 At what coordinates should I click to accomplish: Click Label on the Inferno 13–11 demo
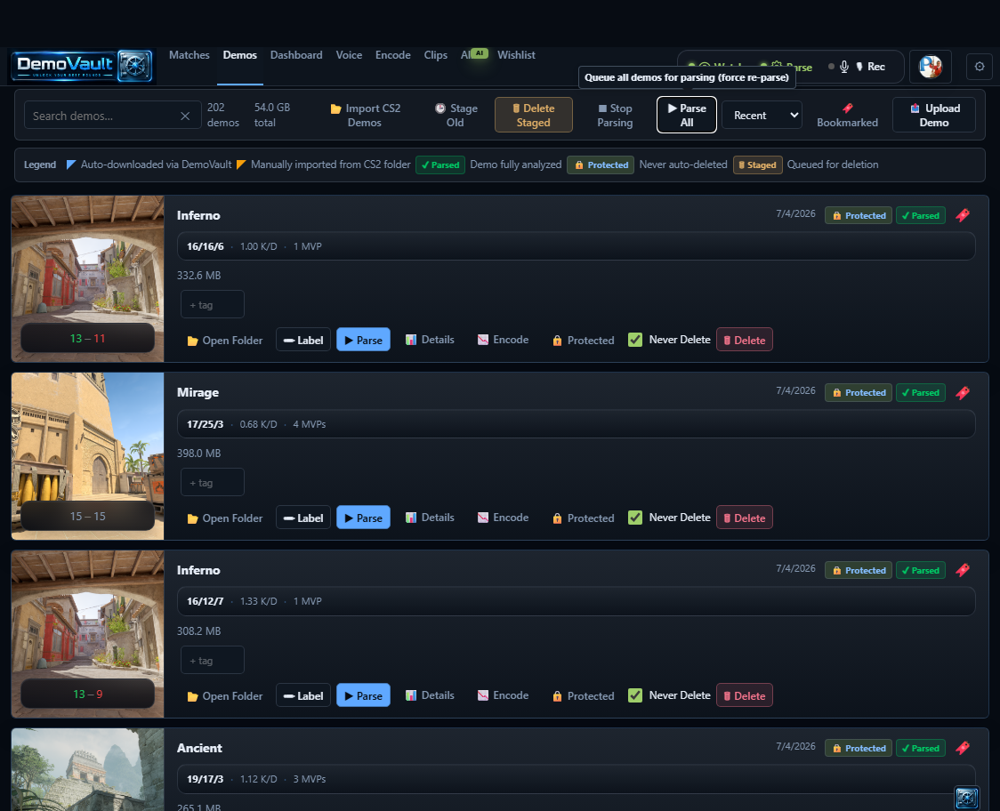[x=302, y=340]
